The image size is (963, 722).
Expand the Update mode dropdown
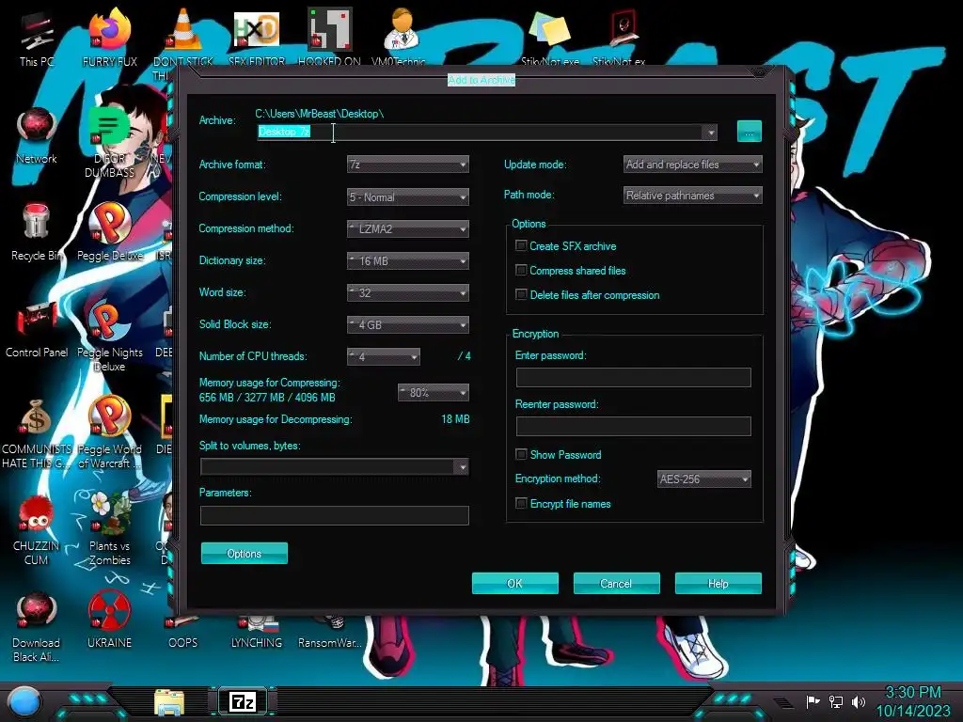693,164
